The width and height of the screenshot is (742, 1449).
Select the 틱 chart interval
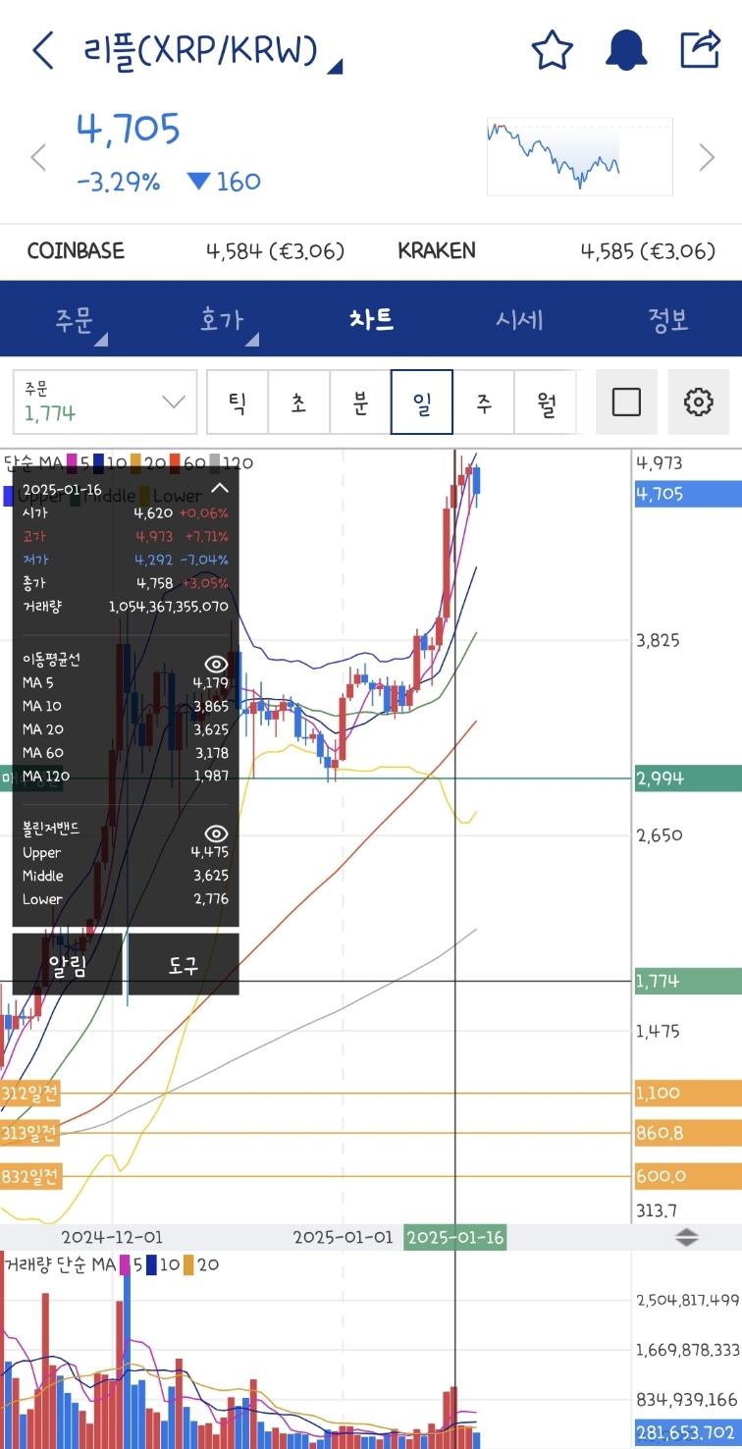[238, 402]
